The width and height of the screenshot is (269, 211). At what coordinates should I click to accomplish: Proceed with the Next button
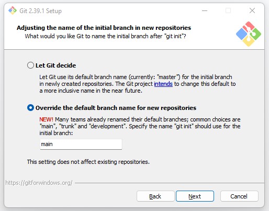point(195,196)
